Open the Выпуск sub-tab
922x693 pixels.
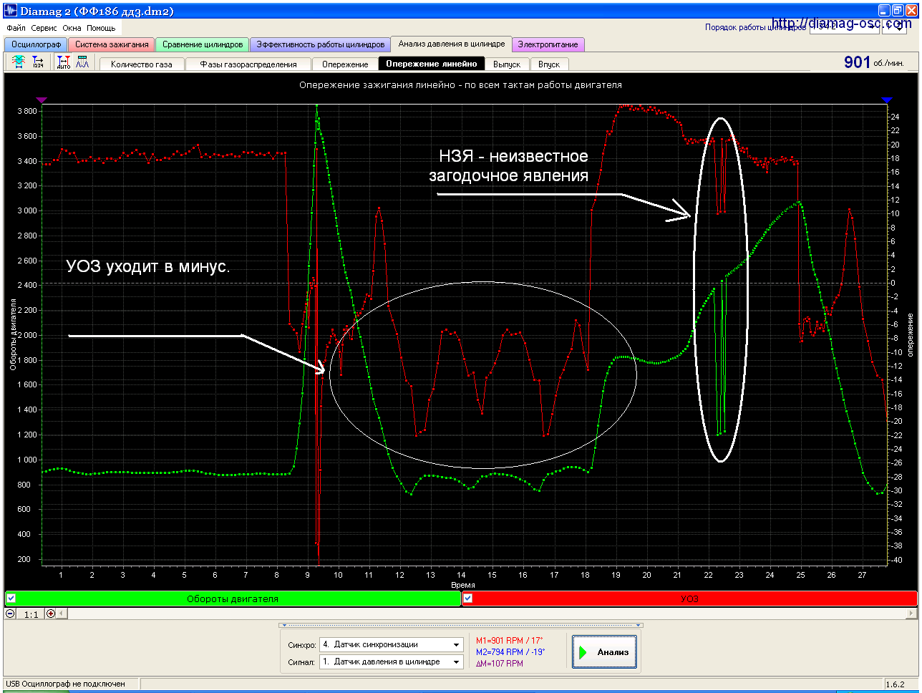click(507, 64)
